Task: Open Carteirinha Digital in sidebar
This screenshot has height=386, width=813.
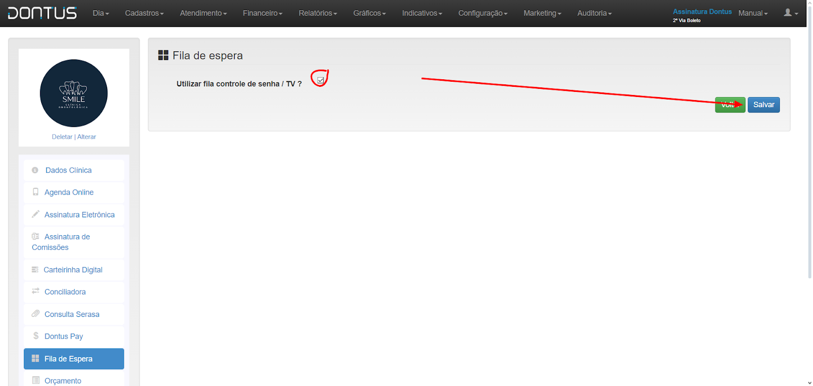Action: 74,270
